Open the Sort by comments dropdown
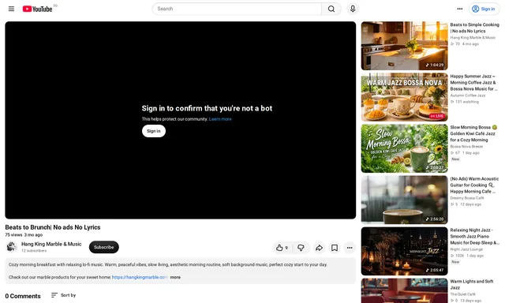The width and height of the screenshot is (505, 303). coord(63,295)
